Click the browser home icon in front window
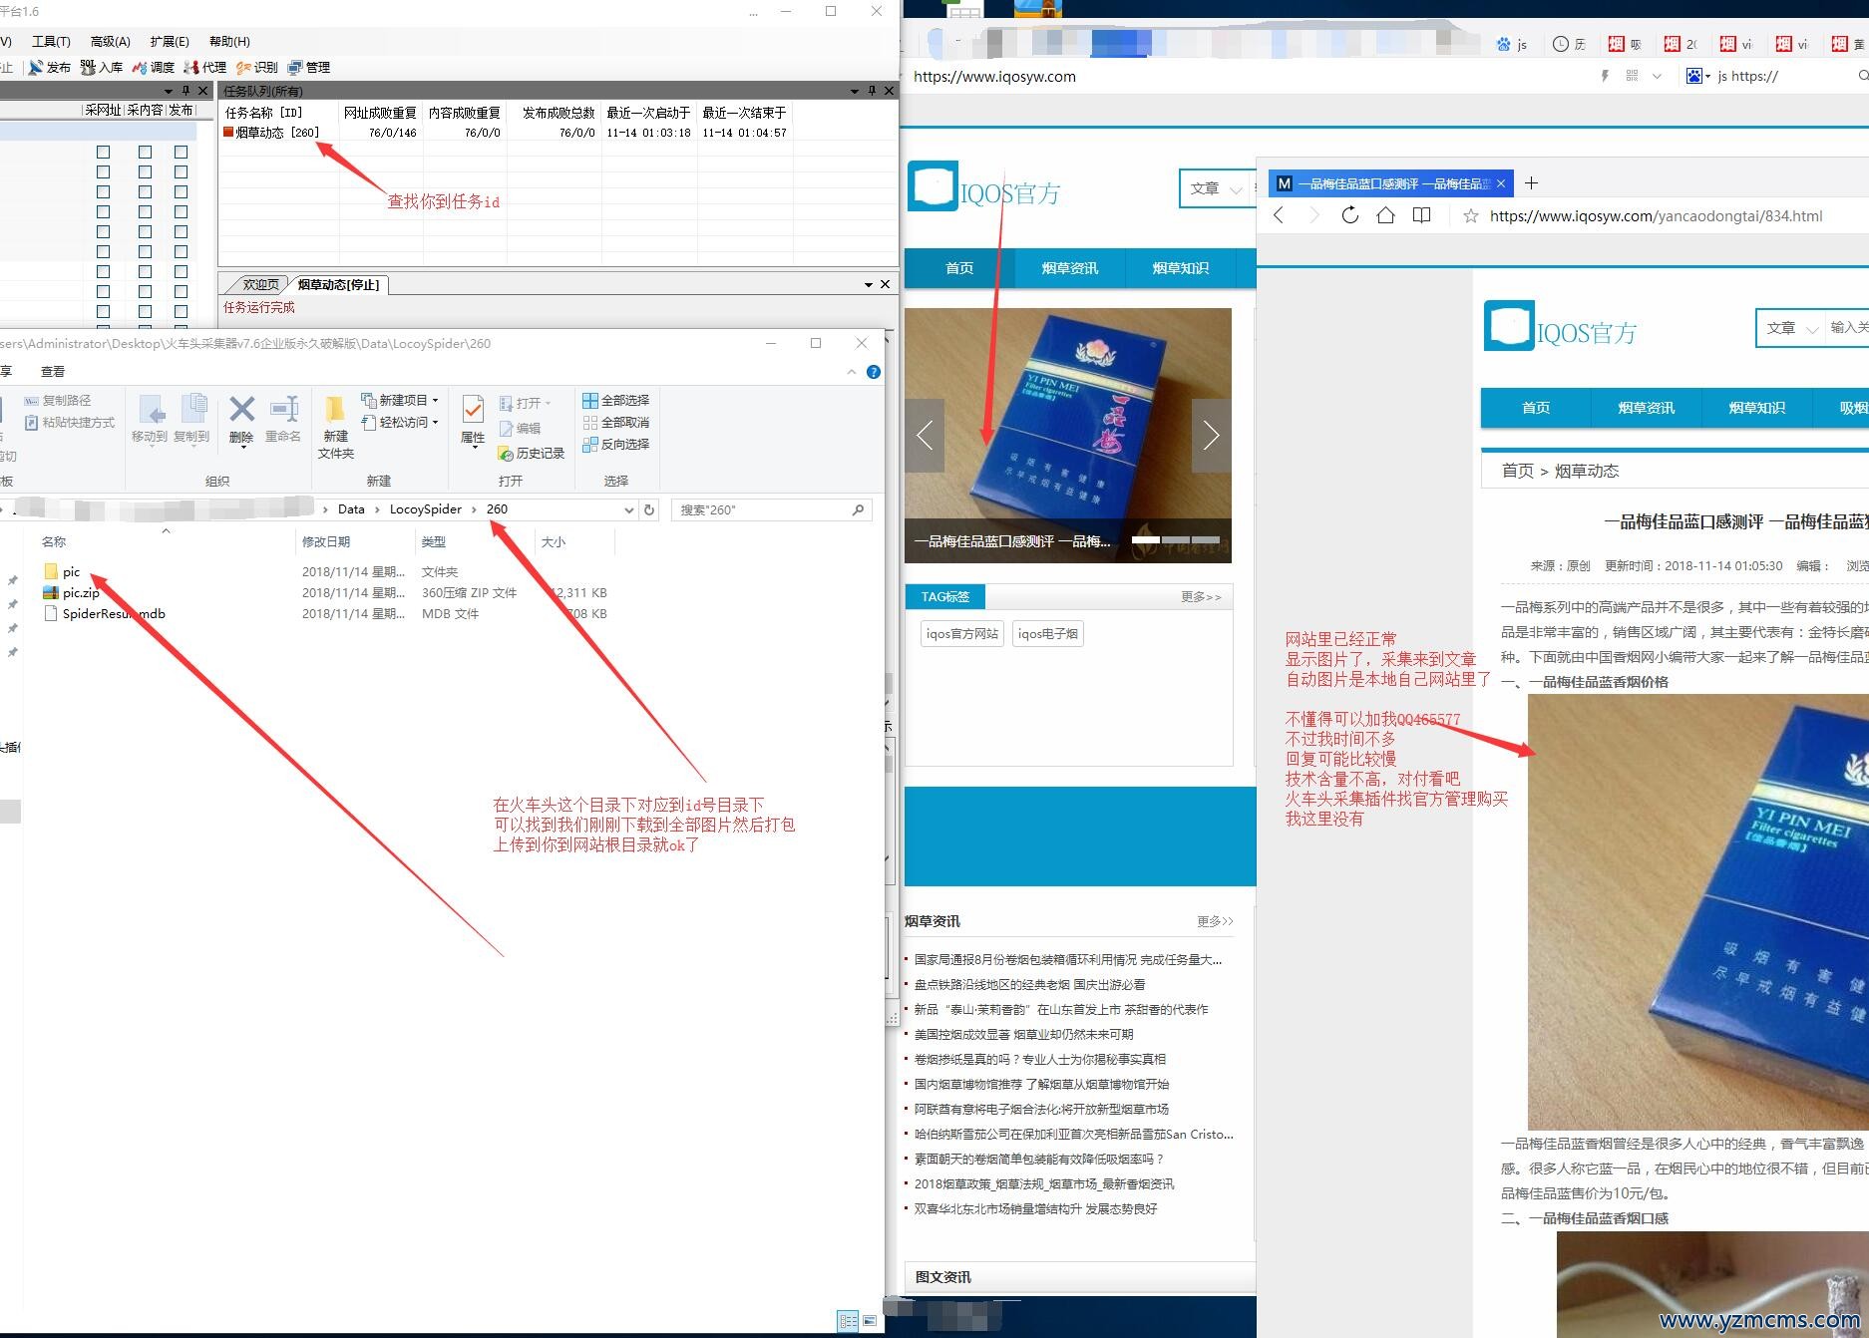Image resolution: width=1869 pixels, height=1338 pixels. (1385, 215)
